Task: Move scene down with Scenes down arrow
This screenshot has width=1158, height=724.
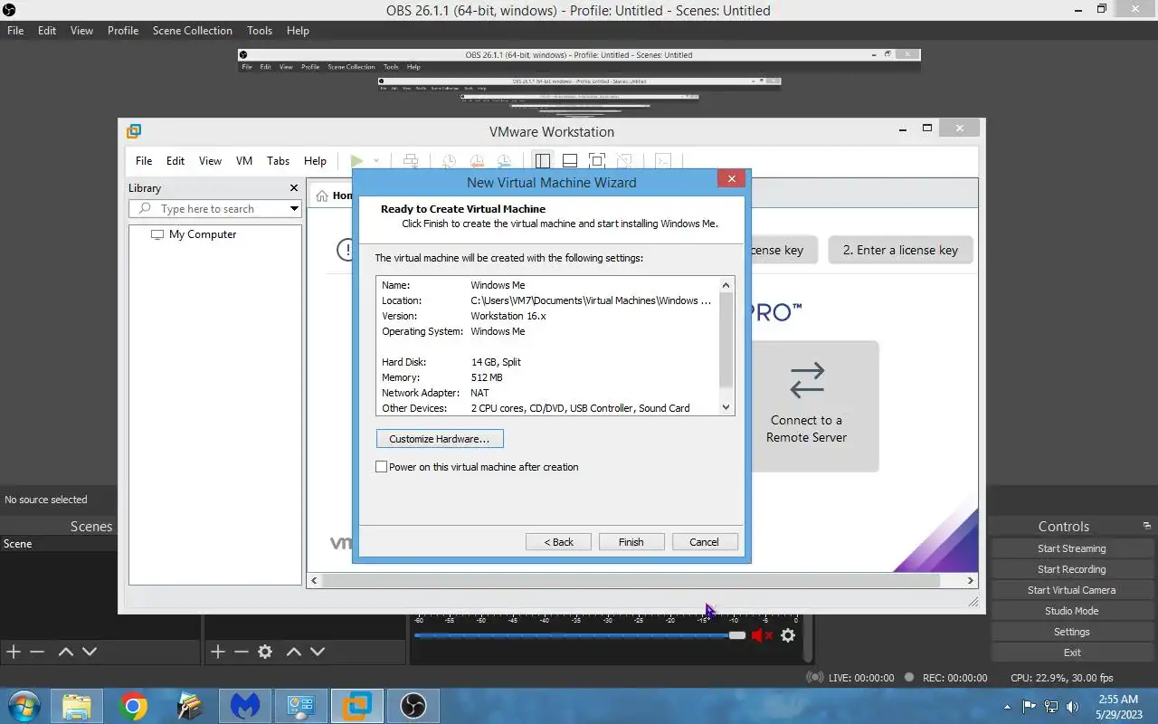Action: [90, 652]
